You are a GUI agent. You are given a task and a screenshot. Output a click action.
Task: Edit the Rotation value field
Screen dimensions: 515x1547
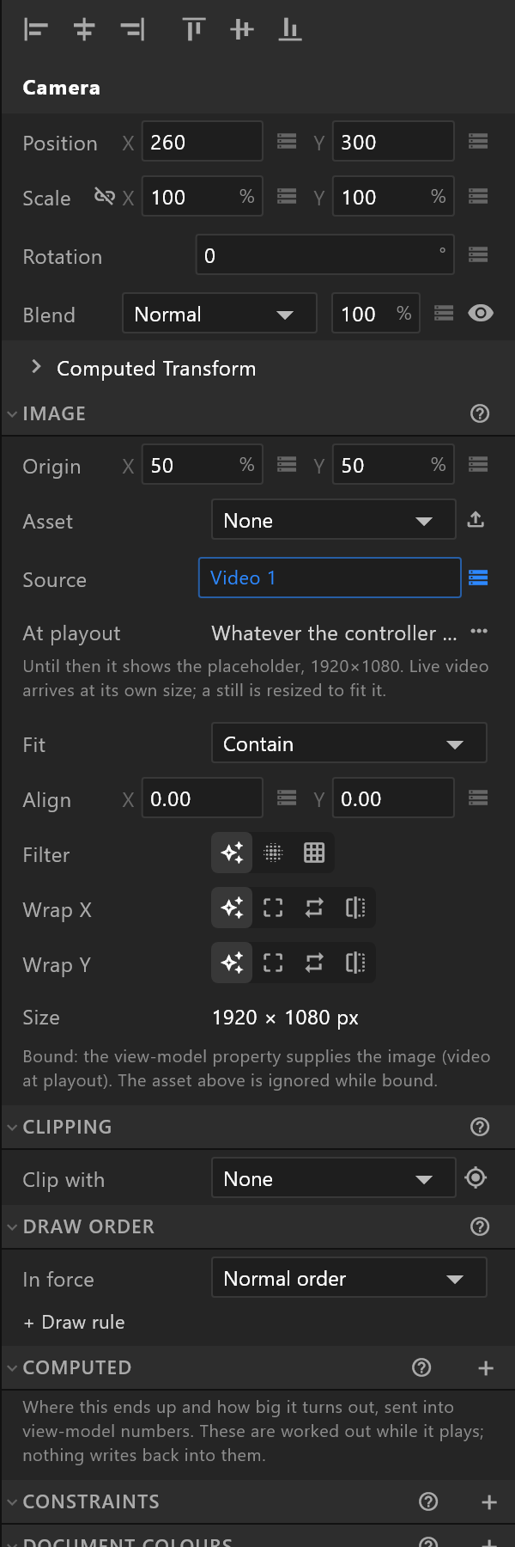[x=324, y=254]
